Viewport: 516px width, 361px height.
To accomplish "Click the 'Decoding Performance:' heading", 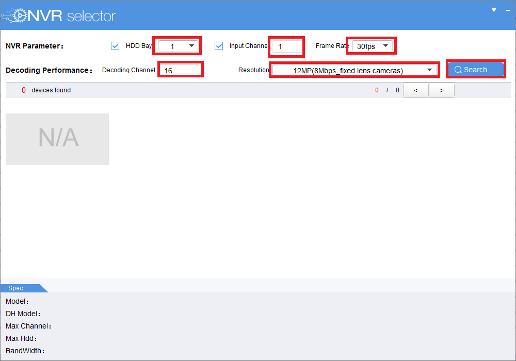I will pyautogui.click(x=49, y=70).
